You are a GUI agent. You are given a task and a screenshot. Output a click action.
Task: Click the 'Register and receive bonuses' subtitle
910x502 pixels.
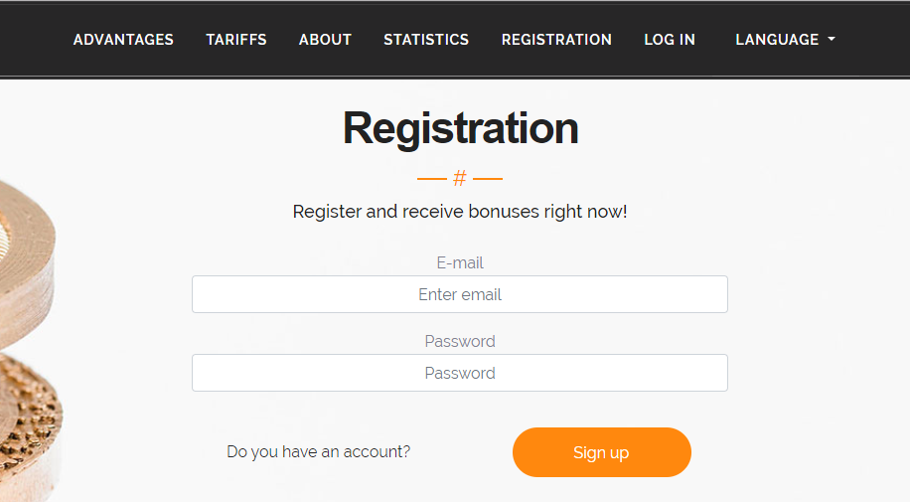coord(460,212)
